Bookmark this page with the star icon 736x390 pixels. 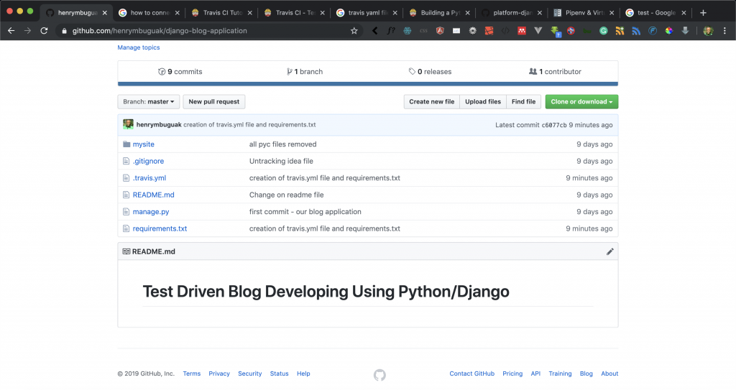tap(354, 30)
